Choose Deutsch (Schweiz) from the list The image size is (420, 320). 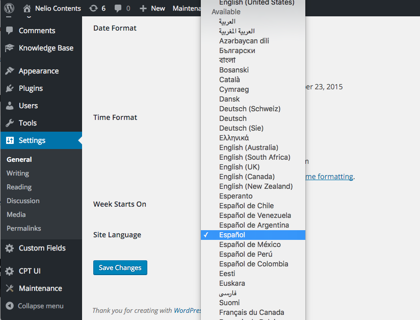click(x=250, y=109)
